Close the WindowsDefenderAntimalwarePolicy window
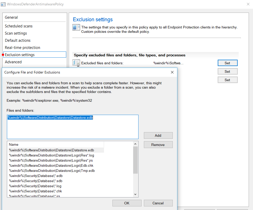253x210 pixels. click(248, 4)
